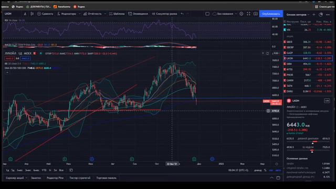Open the Скринер акций tab
The image size is (336, 189).
(x=15, y=178)
